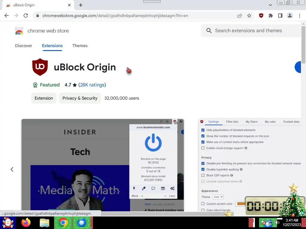View site security lock icon
The image size is (306, 229).
38,16
